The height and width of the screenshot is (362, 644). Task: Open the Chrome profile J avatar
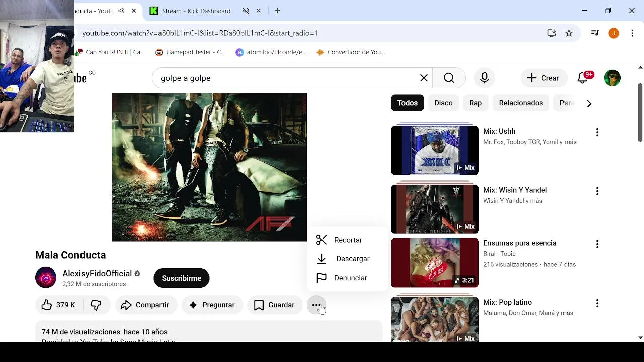pyautogui.click(x=613, y=33)
